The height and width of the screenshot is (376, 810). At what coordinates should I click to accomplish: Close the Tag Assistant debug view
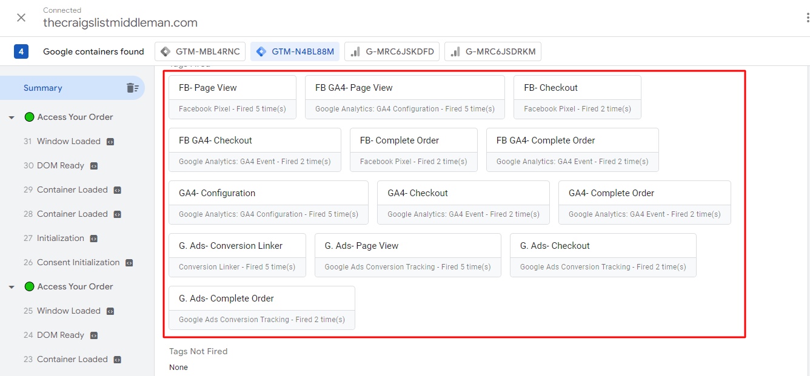point(21,18)
